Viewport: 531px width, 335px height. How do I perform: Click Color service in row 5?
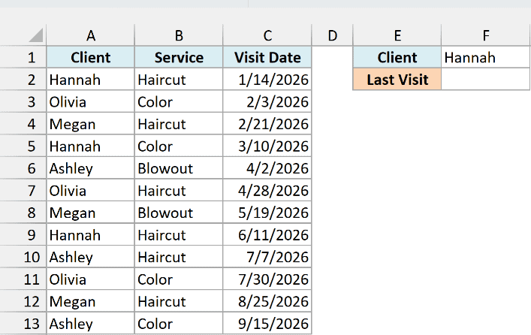coord(179,146)
